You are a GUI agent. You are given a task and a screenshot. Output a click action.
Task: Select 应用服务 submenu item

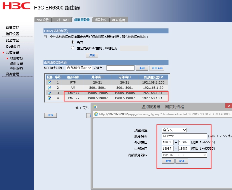(16, 69)
